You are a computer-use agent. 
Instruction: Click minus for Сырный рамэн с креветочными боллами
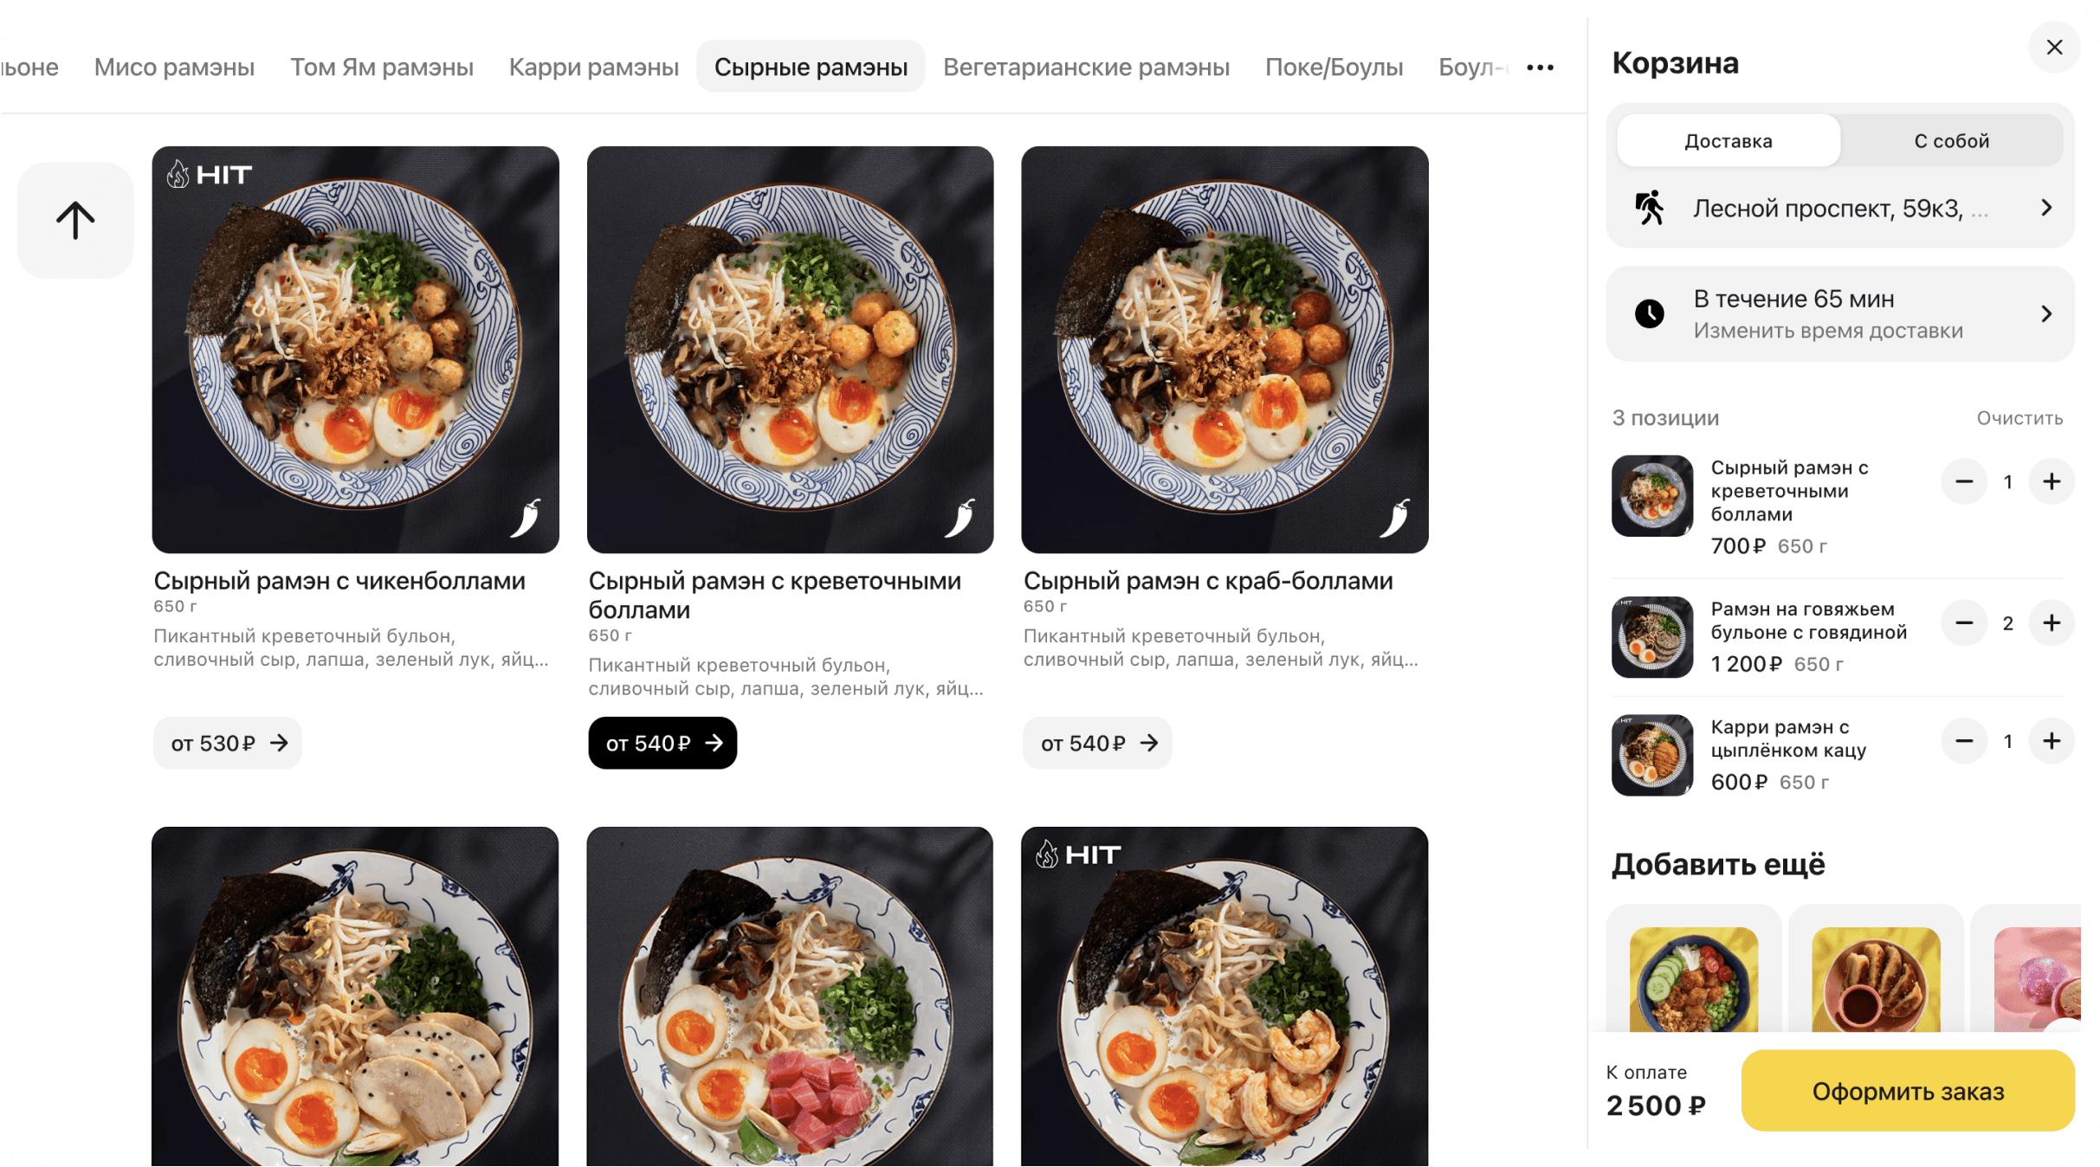pos(1964,482)
